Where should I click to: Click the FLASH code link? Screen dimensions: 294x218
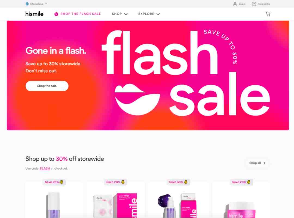(x=45, y=168)
